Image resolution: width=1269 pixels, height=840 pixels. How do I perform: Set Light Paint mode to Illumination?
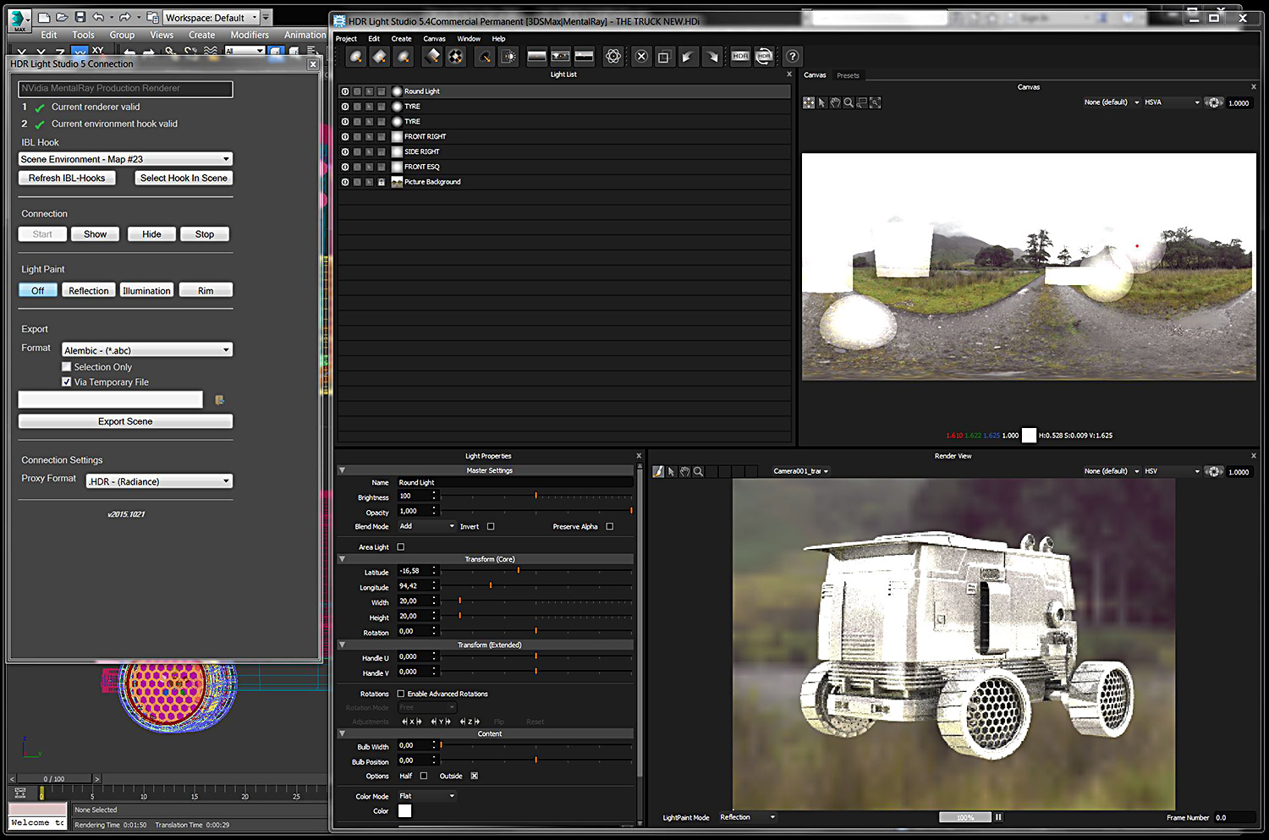146,290
